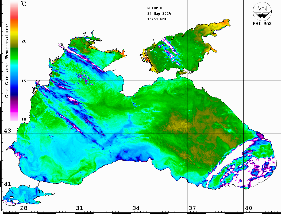
Task: Pick the yellow band of the color scale
Action: 14,33
